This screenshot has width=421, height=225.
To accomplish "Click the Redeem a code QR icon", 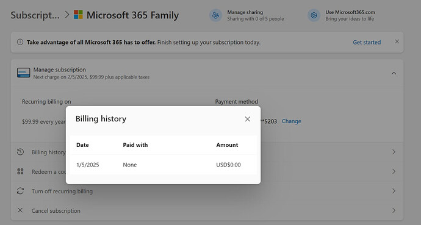I will coord(20,171).
